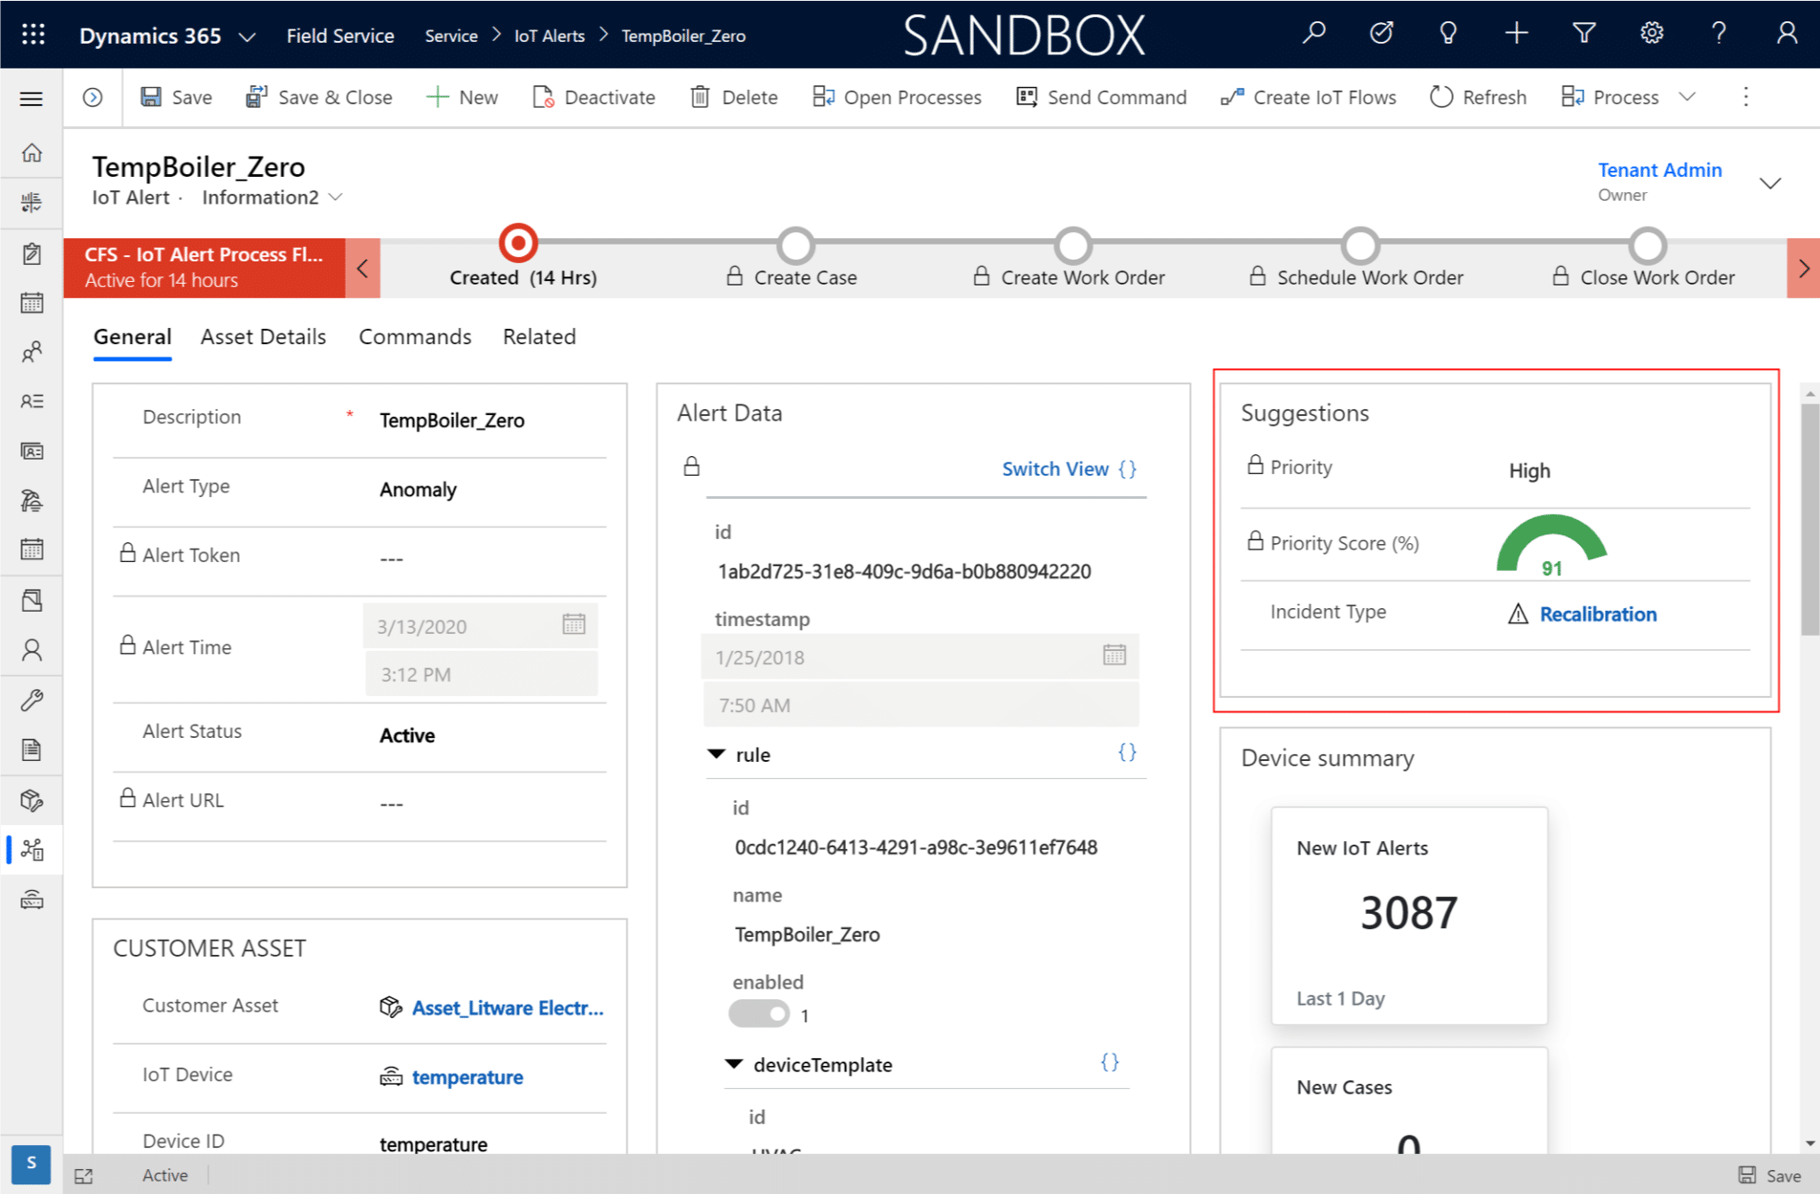Click the Created stage marker on the process flow

point(518,242)
